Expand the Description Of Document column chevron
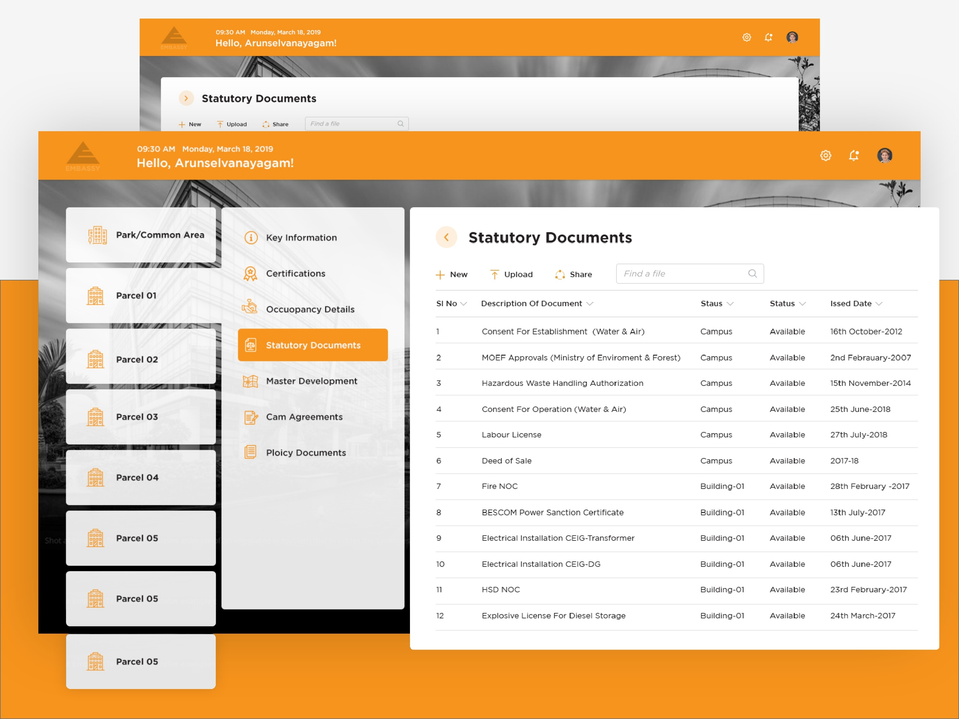Image resolution: width=959 pixels, height=719 pixels. coord(589,304)
